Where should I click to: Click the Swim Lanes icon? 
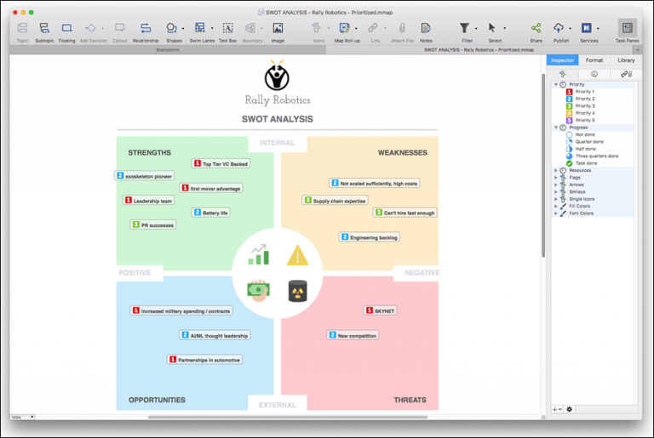(x=200, y=28)
